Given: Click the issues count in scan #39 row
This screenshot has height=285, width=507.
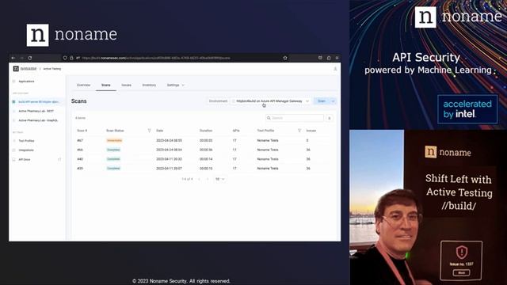Looking at the screenshot, I should (x=308, y=169).
